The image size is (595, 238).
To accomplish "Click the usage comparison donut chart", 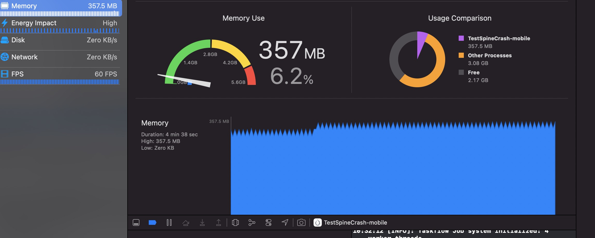I will click(x=417, y=59).
